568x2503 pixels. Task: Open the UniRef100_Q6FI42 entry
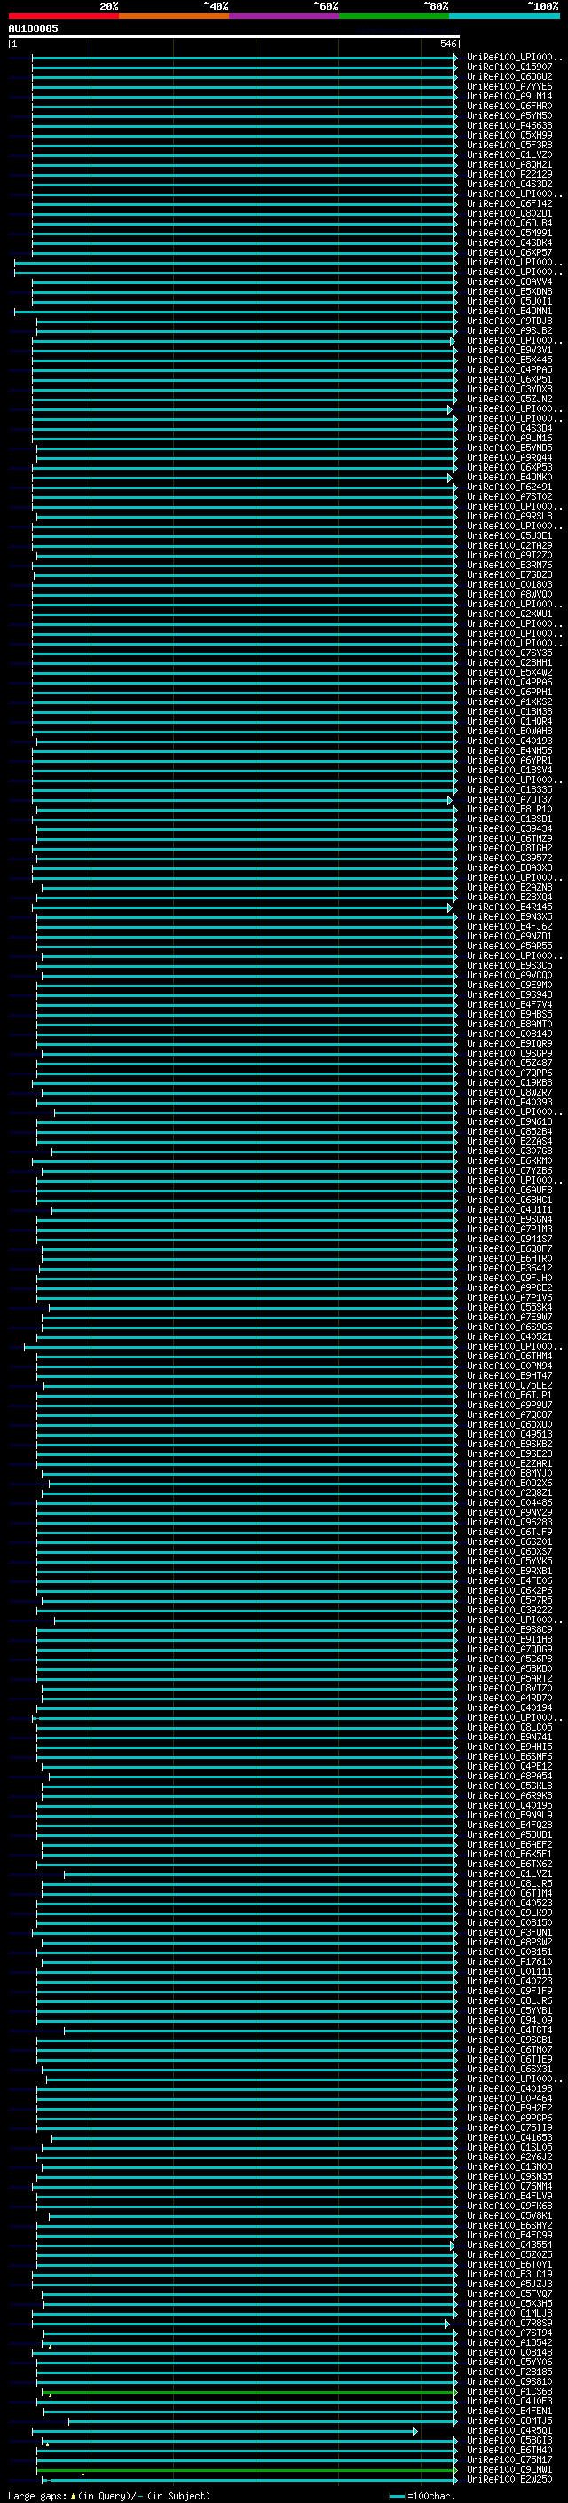coord(509,204)
